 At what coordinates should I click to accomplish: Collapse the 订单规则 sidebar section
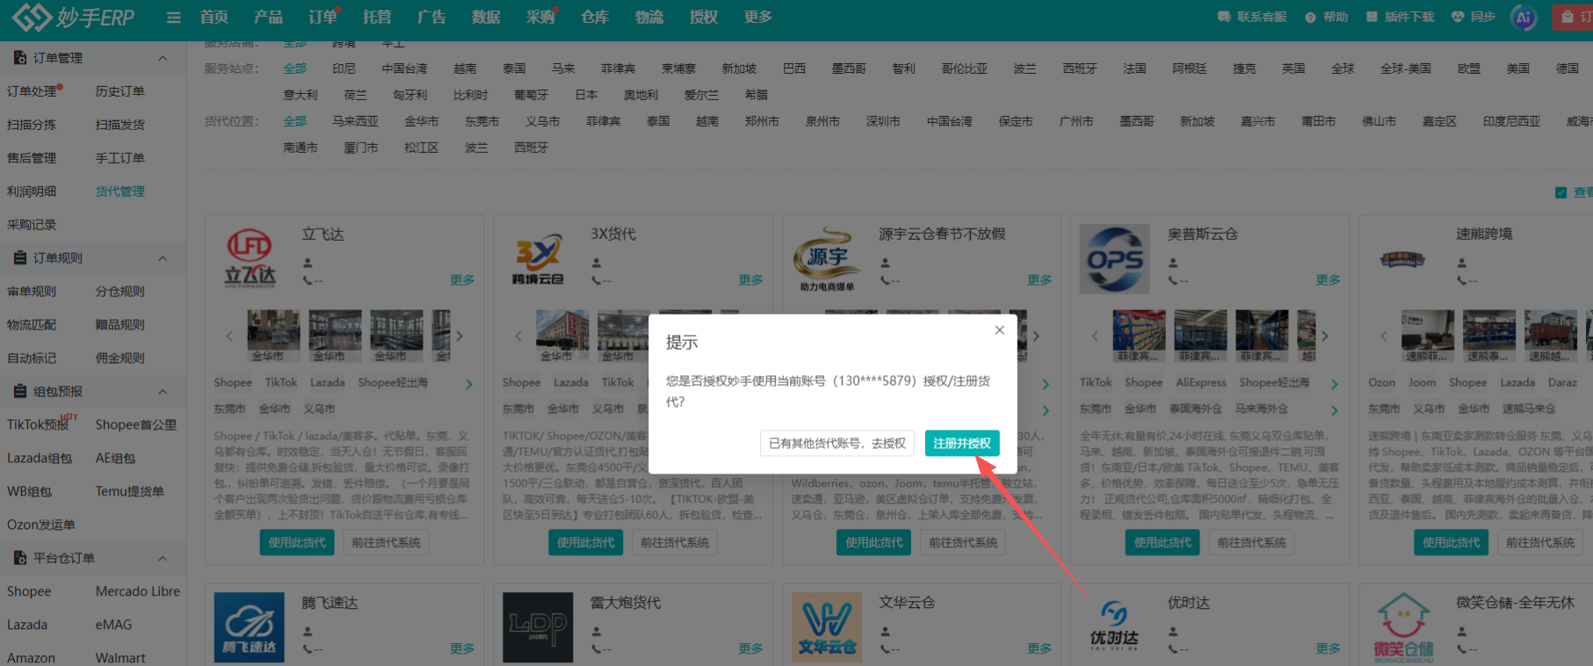[x=163, y=258]
